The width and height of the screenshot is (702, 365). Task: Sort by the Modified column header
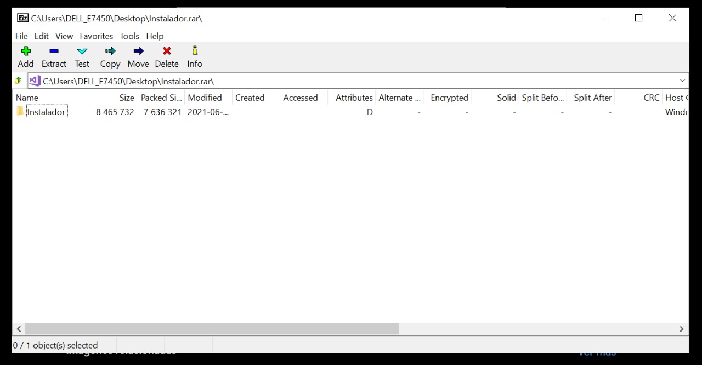(205, 98)
